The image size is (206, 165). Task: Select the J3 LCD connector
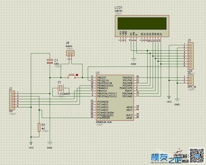191,56
